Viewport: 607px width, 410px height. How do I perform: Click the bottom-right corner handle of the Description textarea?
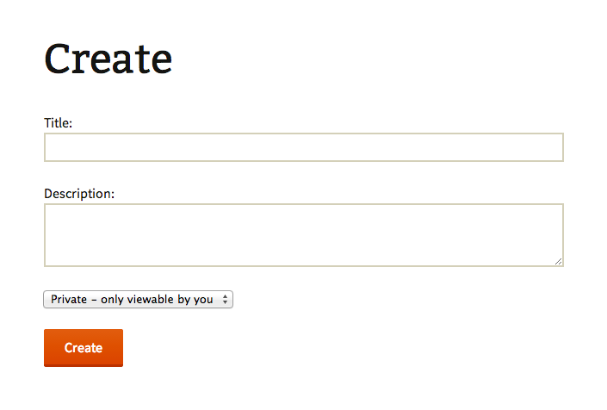(x=558, y=261)
